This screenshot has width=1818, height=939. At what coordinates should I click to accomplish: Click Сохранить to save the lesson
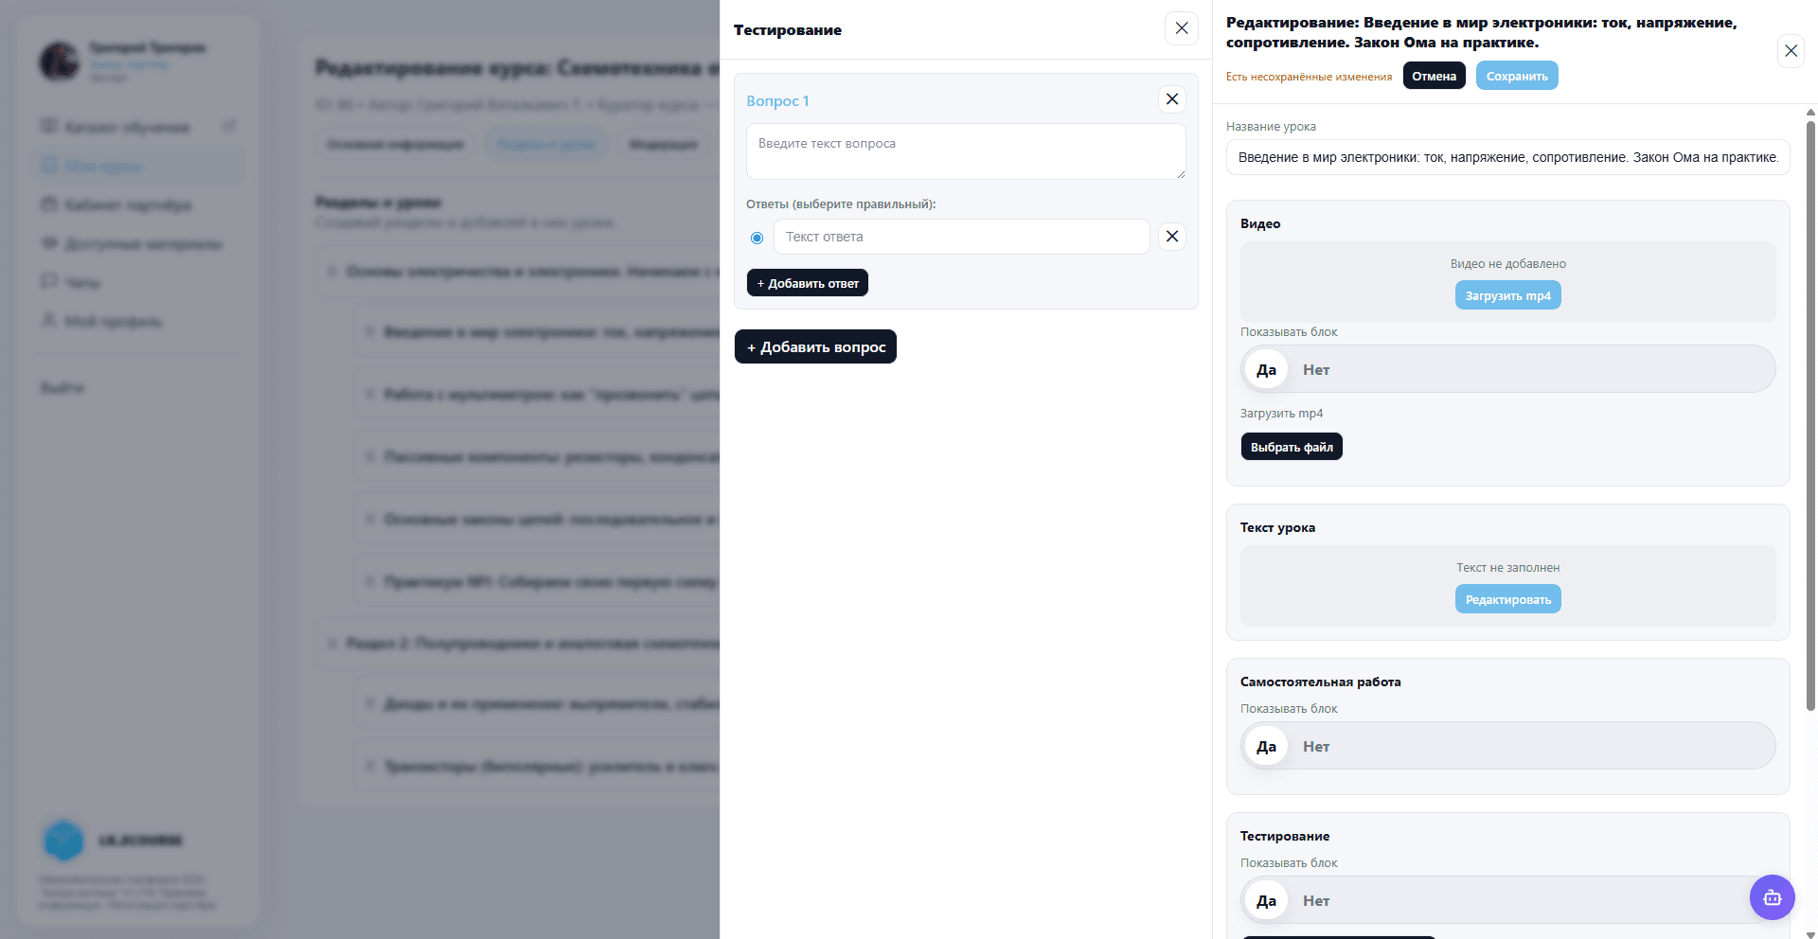click(1516, 76)
